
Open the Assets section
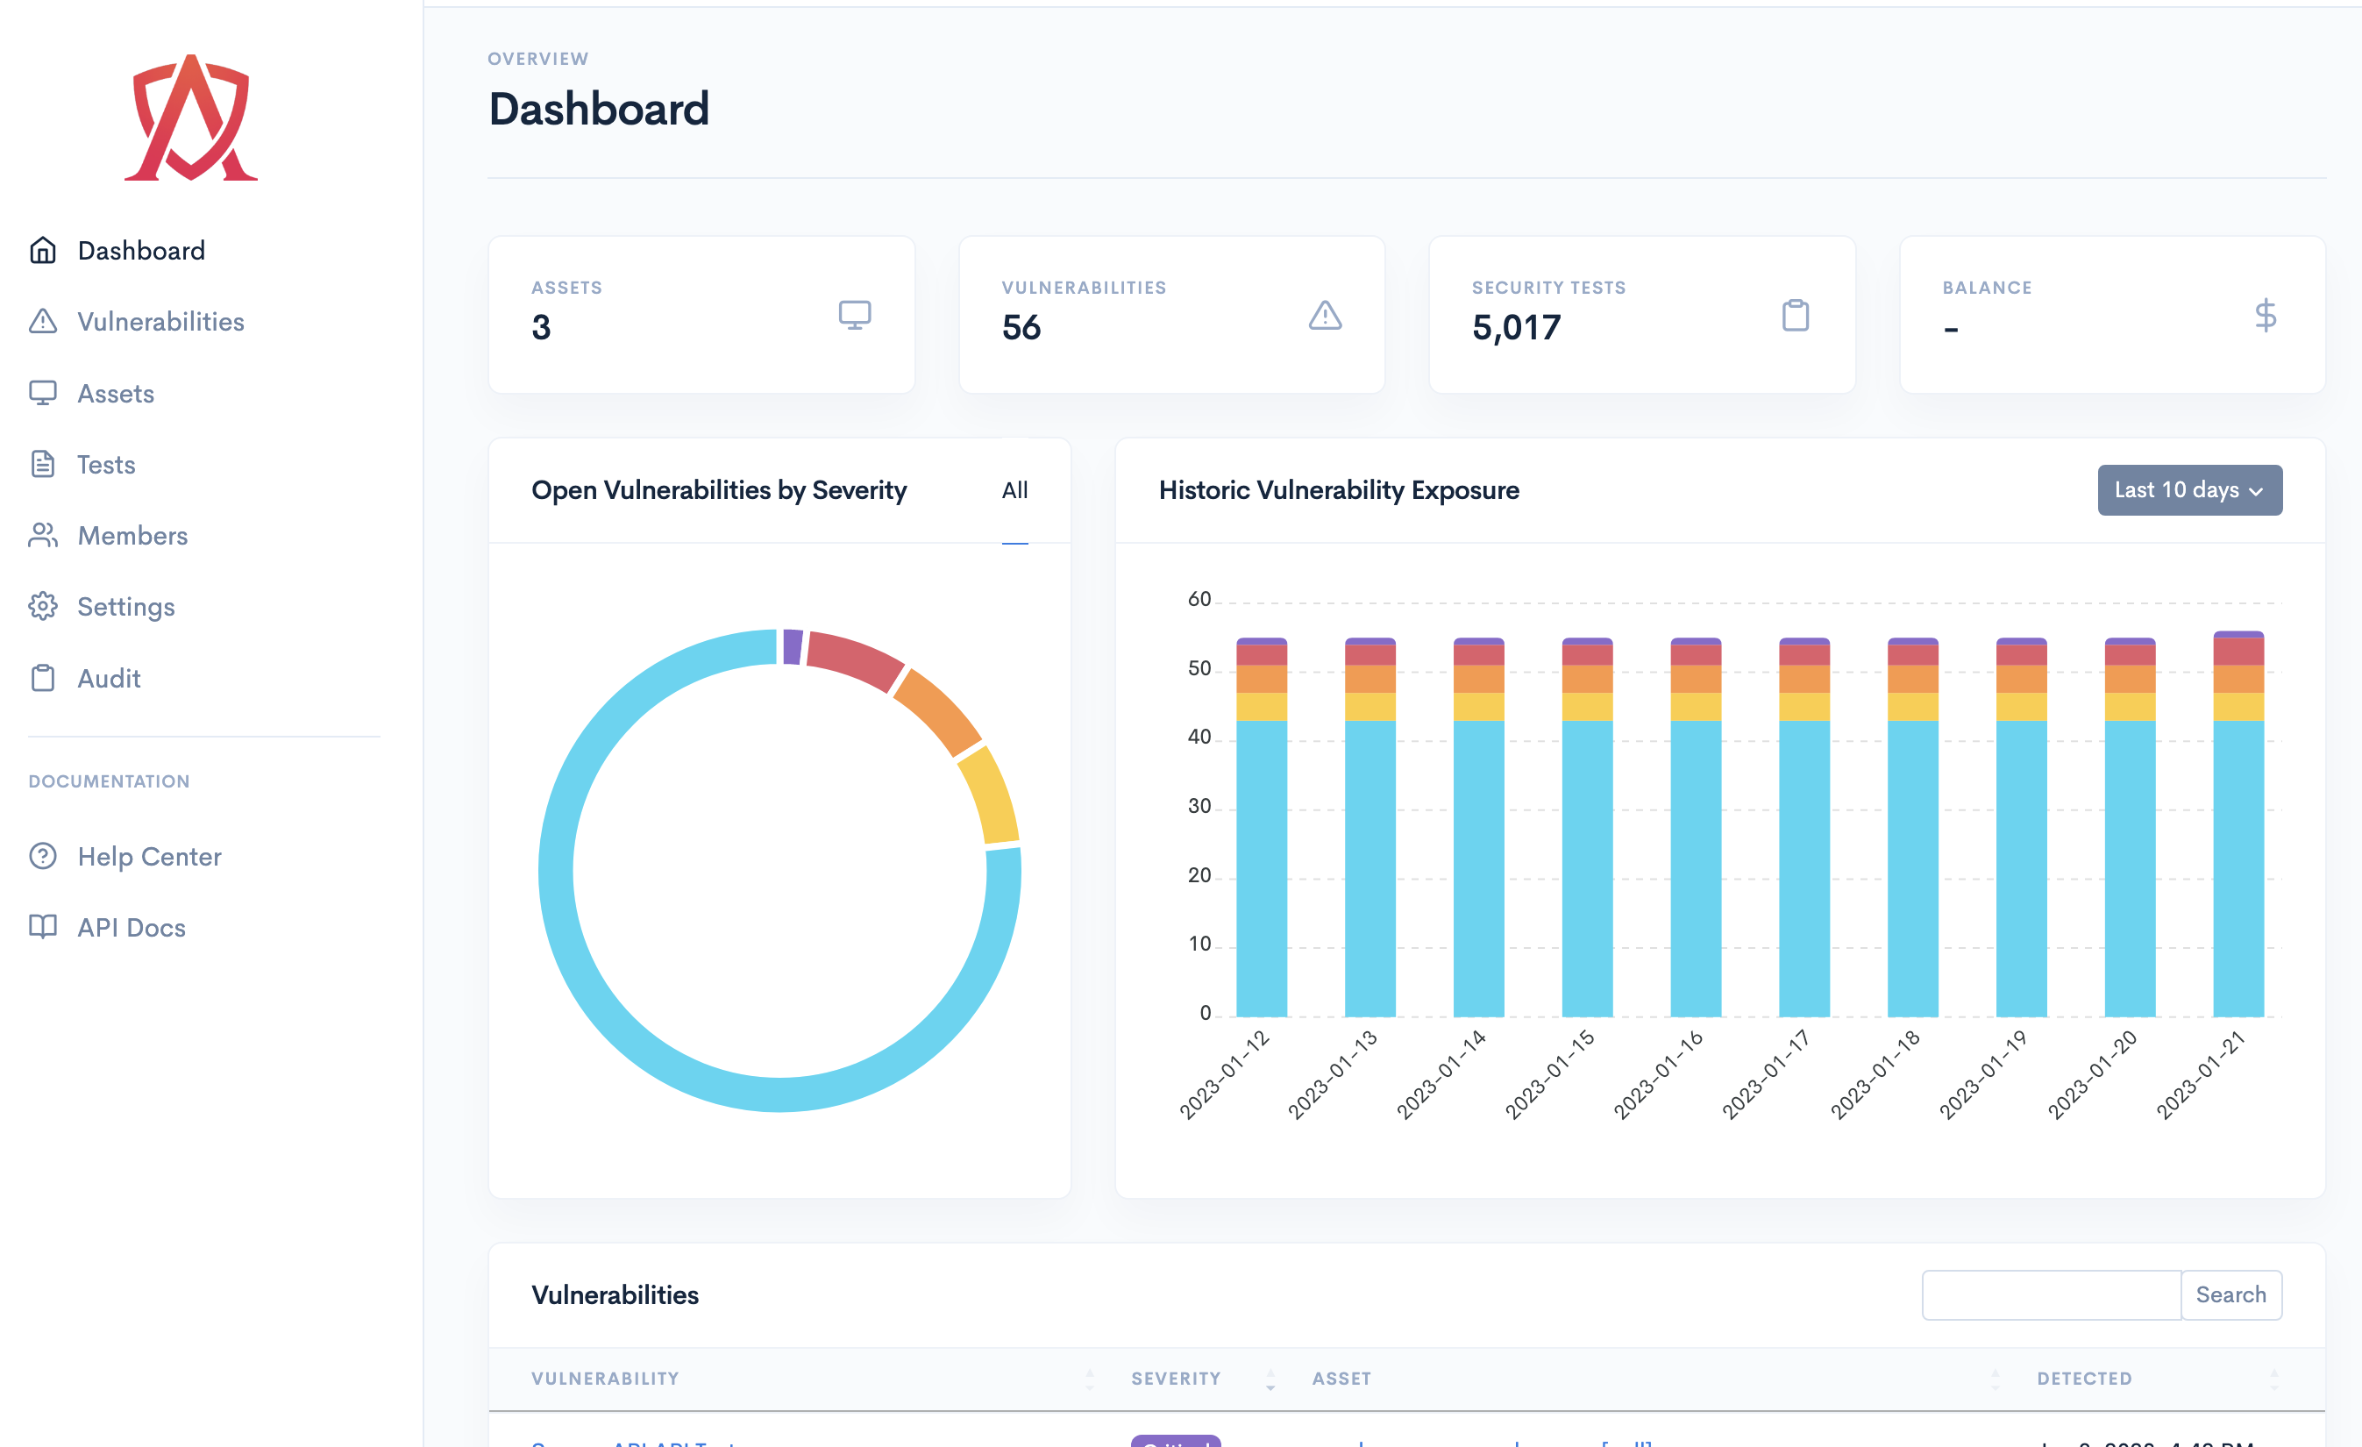[x=115, y=393]
